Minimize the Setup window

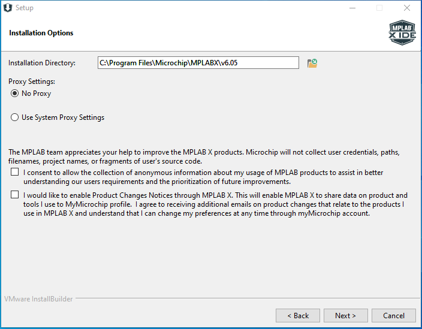pyautogui.click(x=352, y=8)
